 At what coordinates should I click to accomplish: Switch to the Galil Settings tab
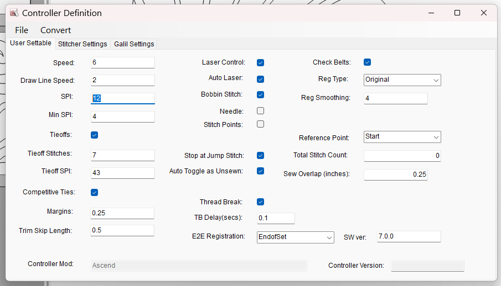pyautogui.click(x=134, y=44)
